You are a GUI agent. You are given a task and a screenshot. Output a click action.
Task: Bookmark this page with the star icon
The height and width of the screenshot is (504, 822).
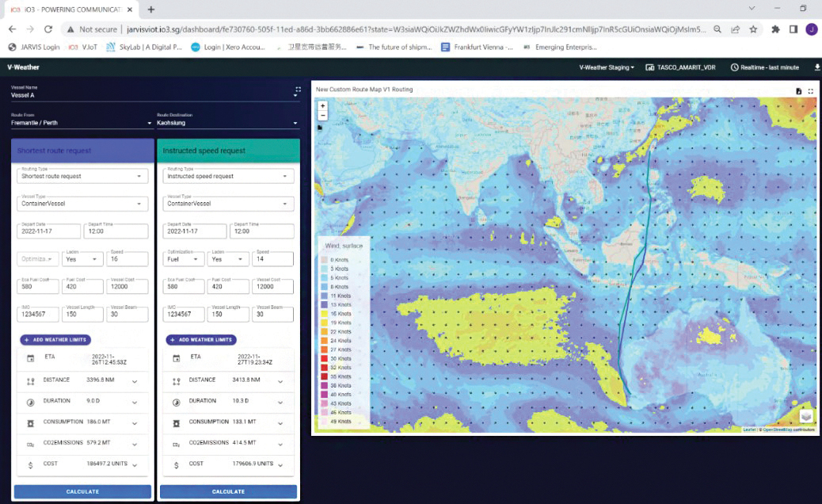(753, 29)
